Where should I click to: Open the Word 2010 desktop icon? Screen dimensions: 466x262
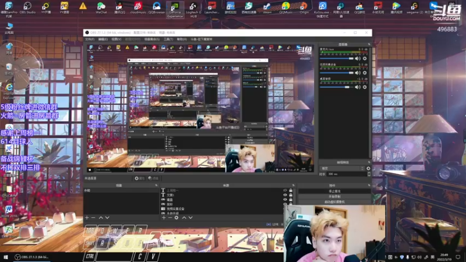9,211
